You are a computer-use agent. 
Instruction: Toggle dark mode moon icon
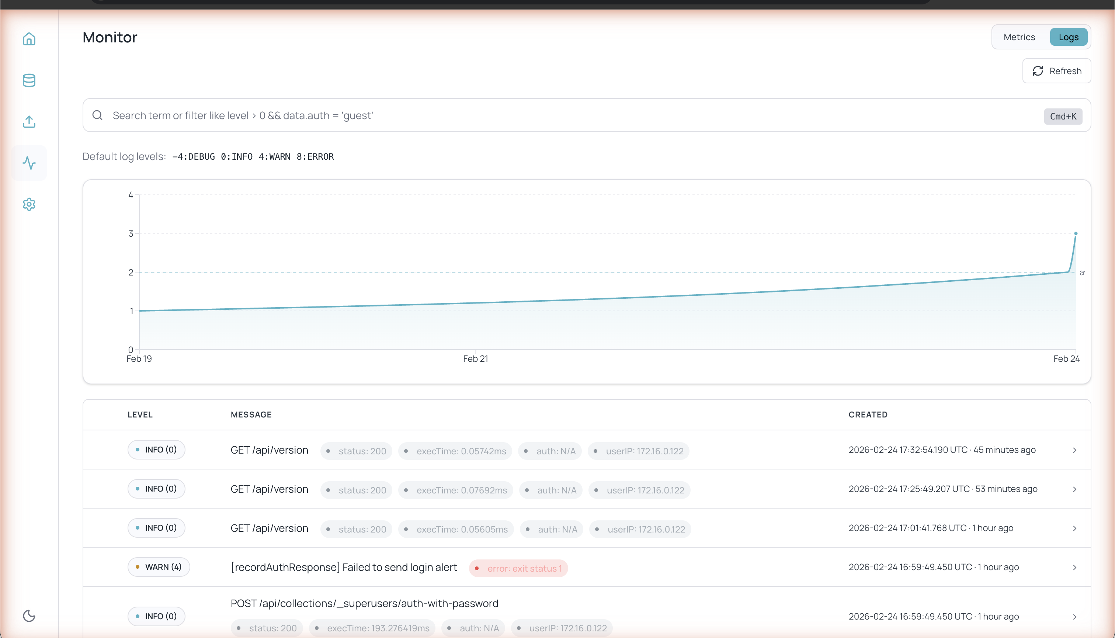click(x=29, y=616)
